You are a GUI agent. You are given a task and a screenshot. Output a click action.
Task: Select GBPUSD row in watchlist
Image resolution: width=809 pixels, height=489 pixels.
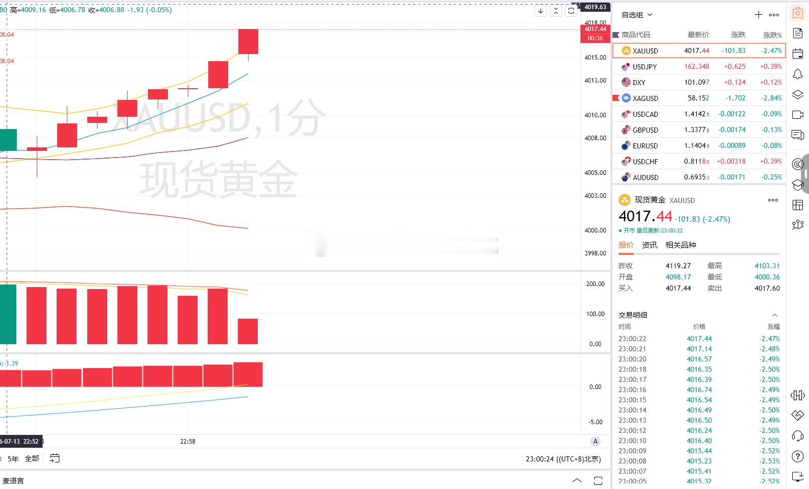(699, 130)
